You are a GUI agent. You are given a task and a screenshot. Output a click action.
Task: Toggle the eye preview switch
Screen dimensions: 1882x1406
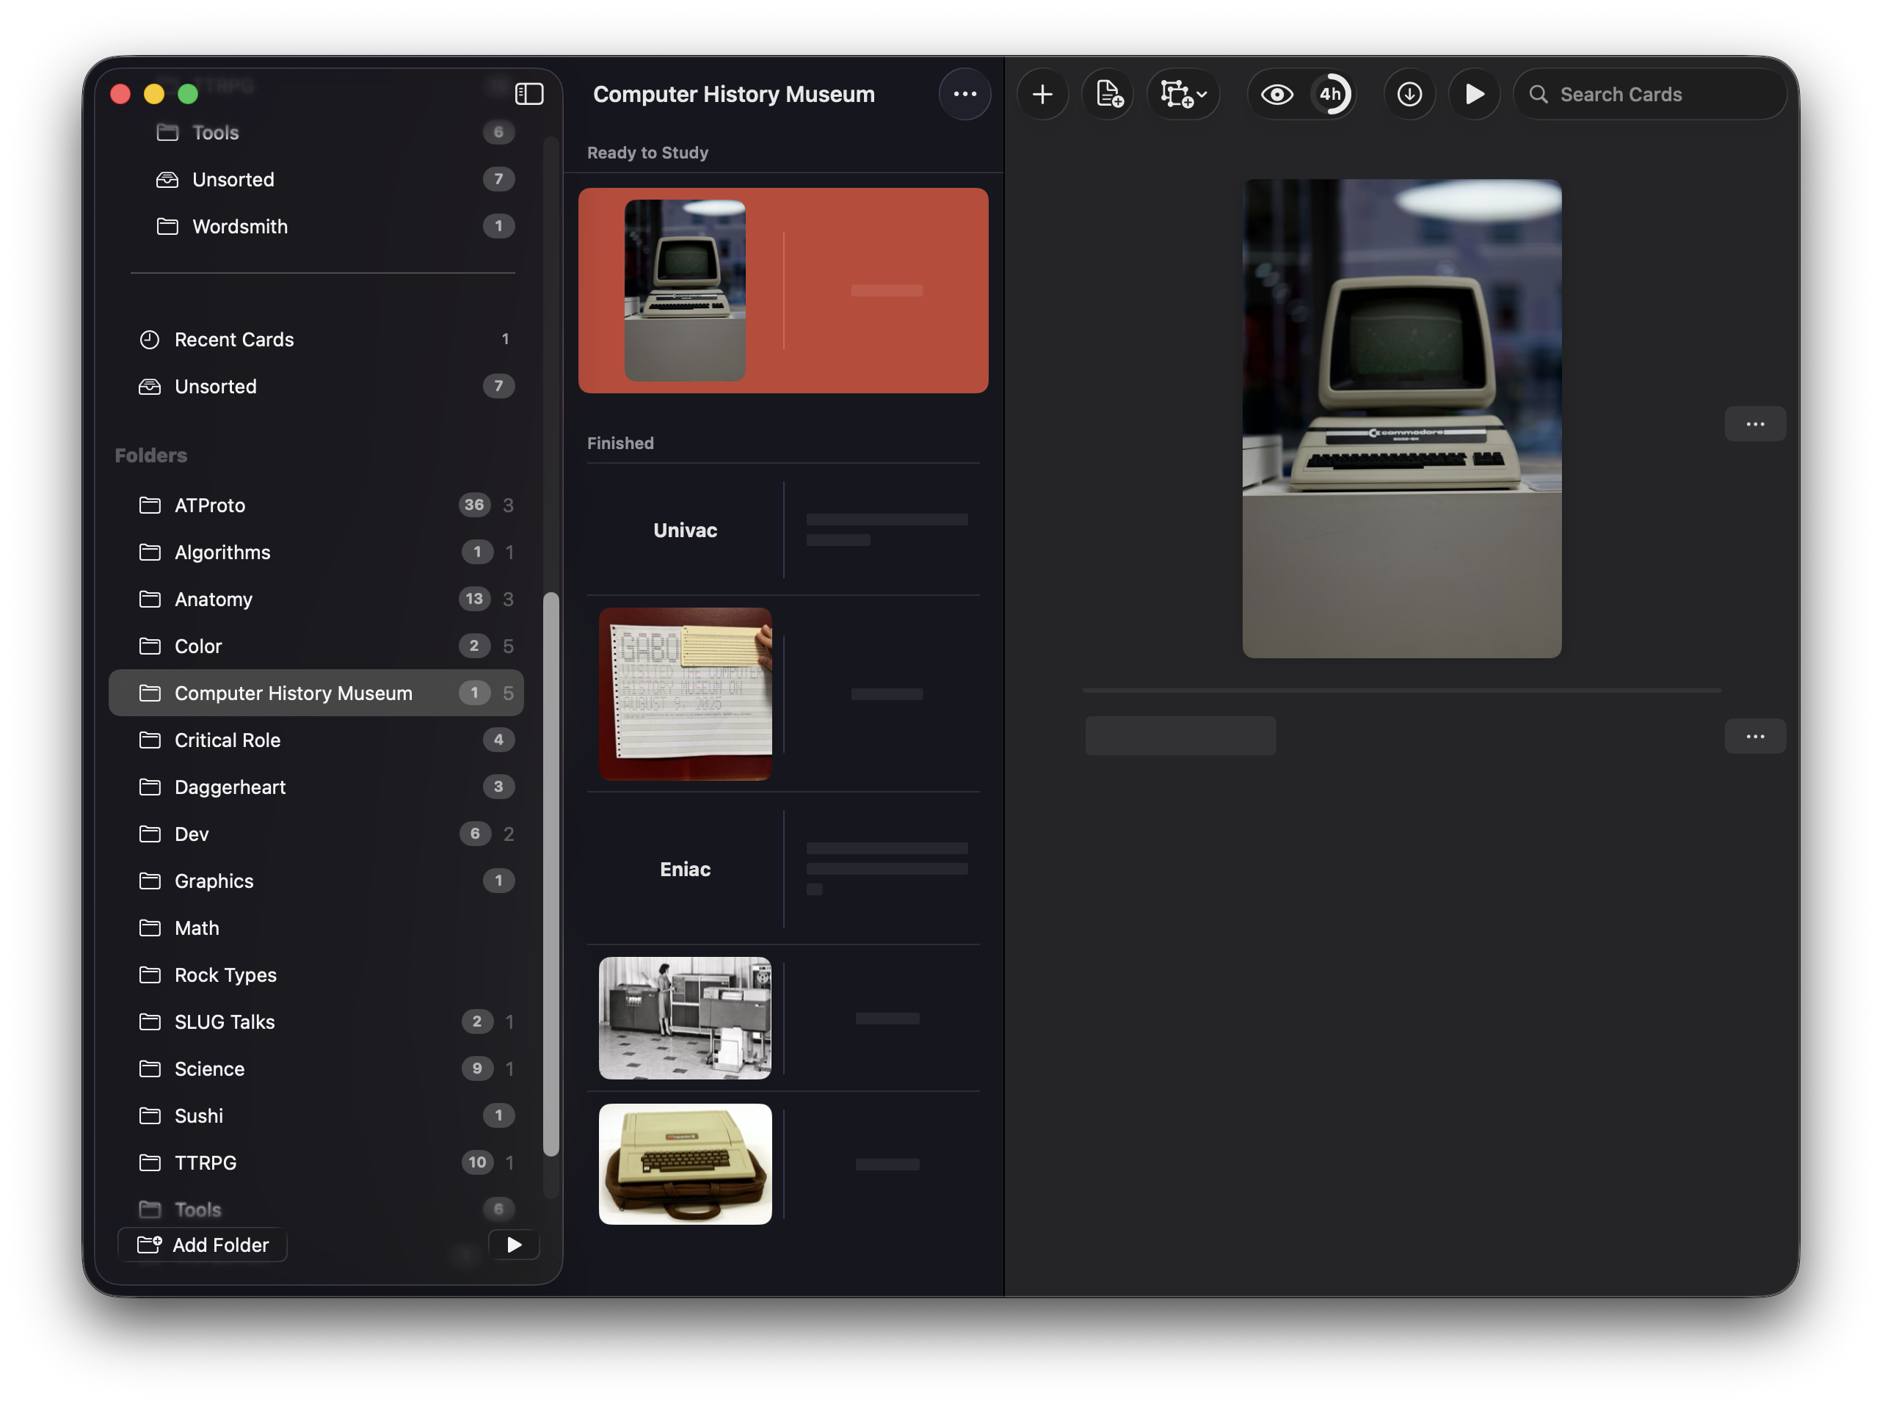(x=1276, y=95)
